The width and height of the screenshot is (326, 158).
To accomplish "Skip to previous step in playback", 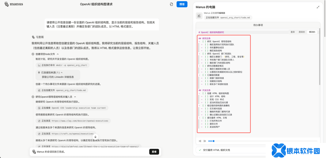I will coord(200,141).
